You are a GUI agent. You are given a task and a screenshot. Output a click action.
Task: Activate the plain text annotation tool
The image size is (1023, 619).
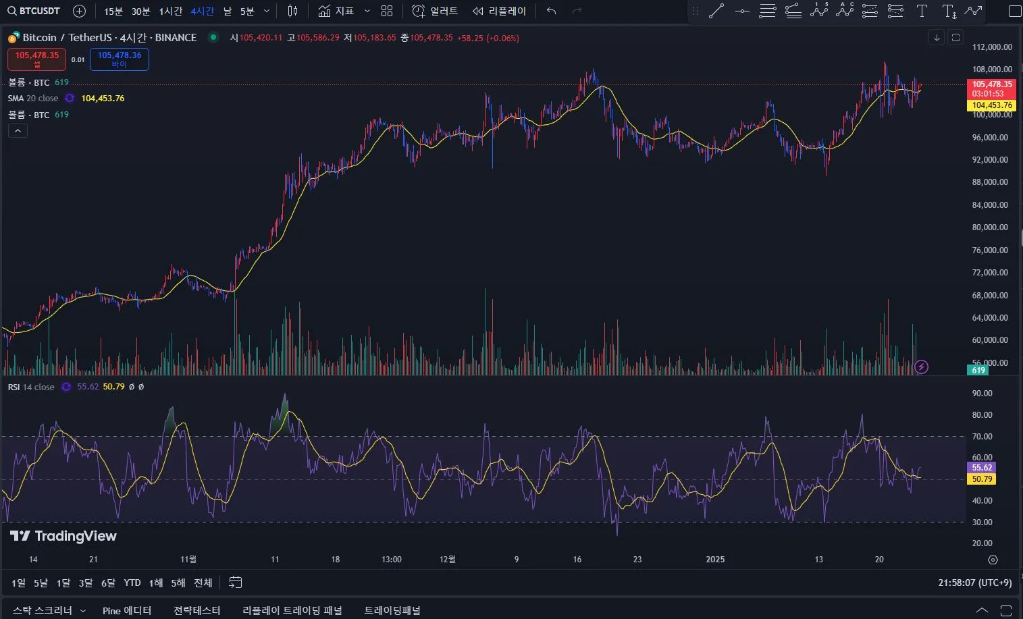922,11
